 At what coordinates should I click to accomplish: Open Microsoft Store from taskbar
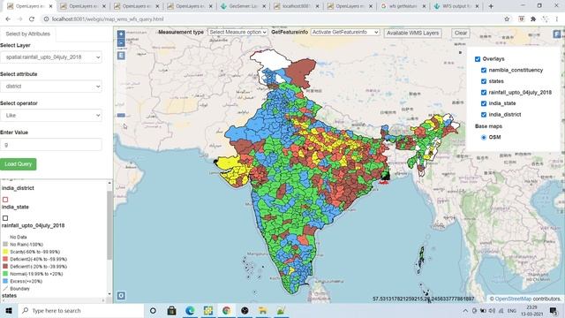click(x=171, y=310)
